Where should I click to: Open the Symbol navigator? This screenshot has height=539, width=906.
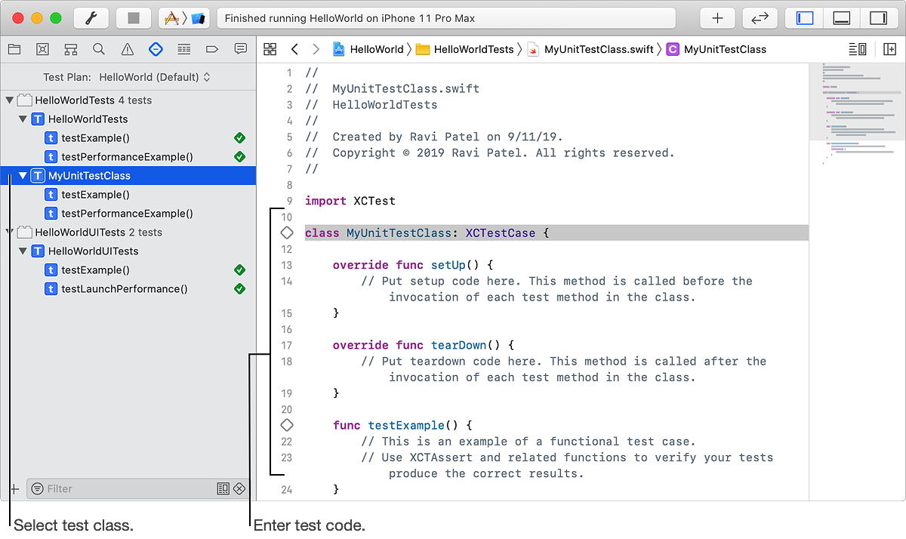[71, 49]
